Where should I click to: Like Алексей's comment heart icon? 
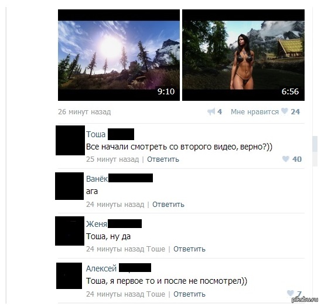coord(291,293)
